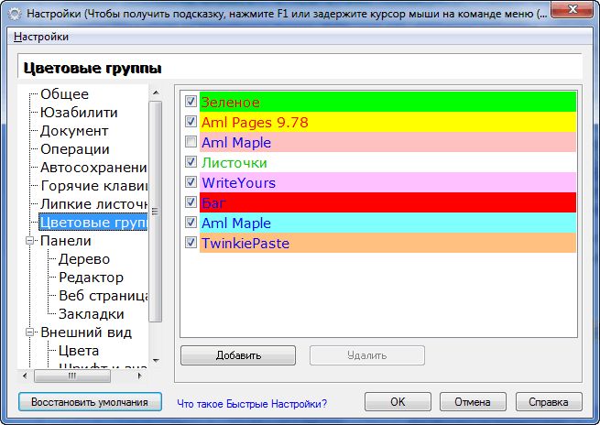Open the Общее settings page
This screenshot has height=425, width=600.
65,94
